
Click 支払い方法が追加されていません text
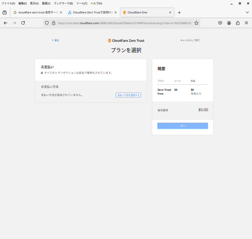coord(62,95)
